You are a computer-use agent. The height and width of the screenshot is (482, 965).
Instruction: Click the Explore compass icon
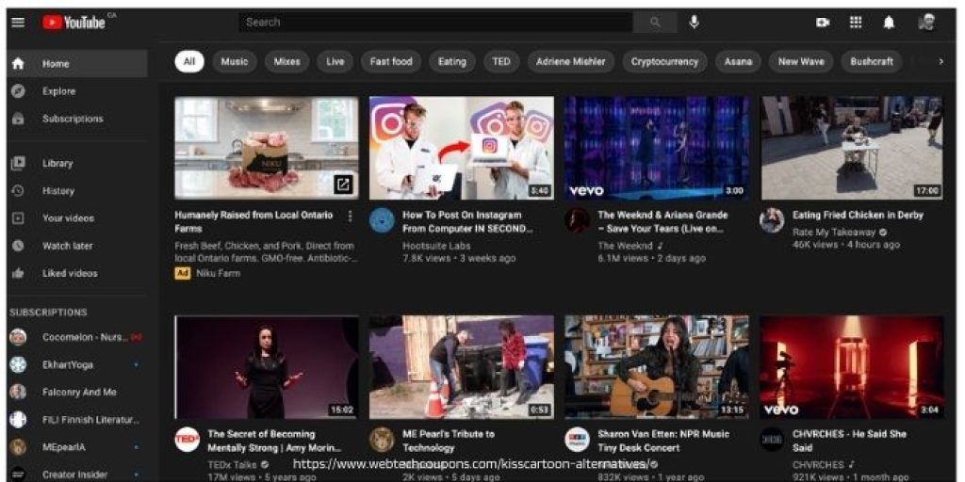coord(19,91)
